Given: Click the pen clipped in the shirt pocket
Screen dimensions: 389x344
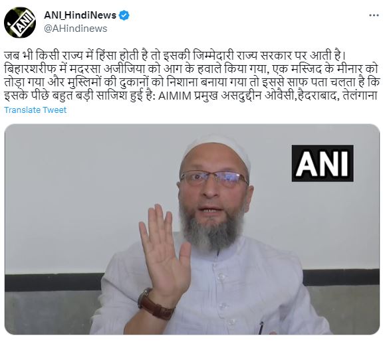Looking at the screenshot, I should pyautogui.click(x=261, y=327).
